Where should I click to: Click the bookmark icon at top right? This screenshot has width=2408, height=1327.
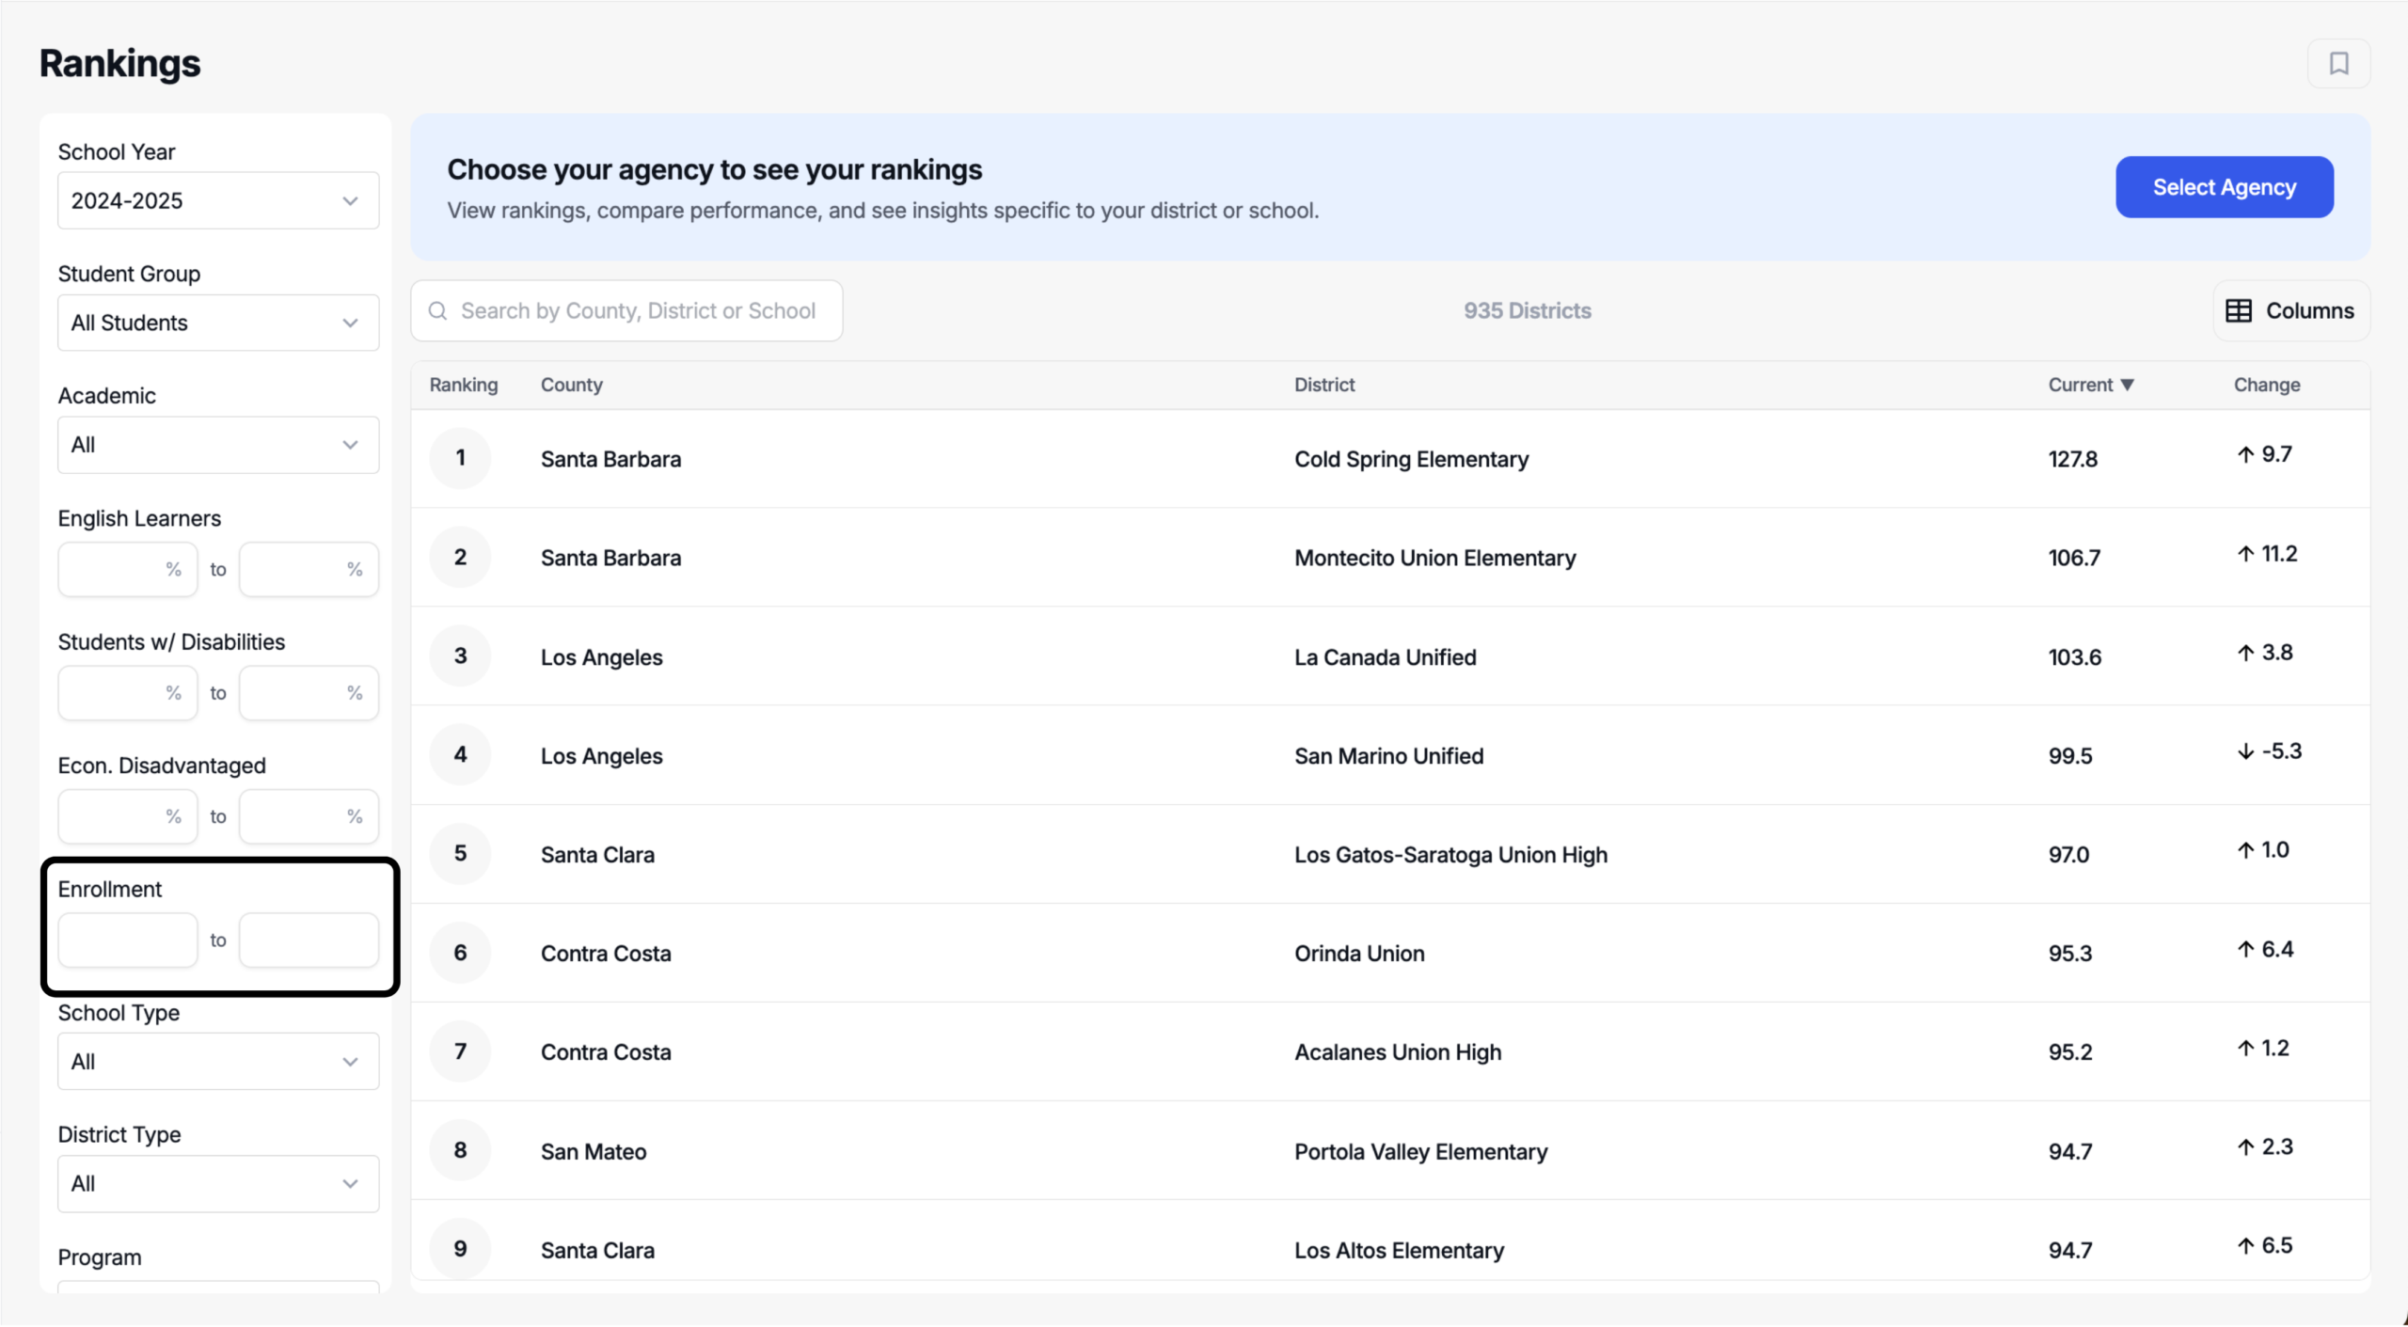point(2338,63)
